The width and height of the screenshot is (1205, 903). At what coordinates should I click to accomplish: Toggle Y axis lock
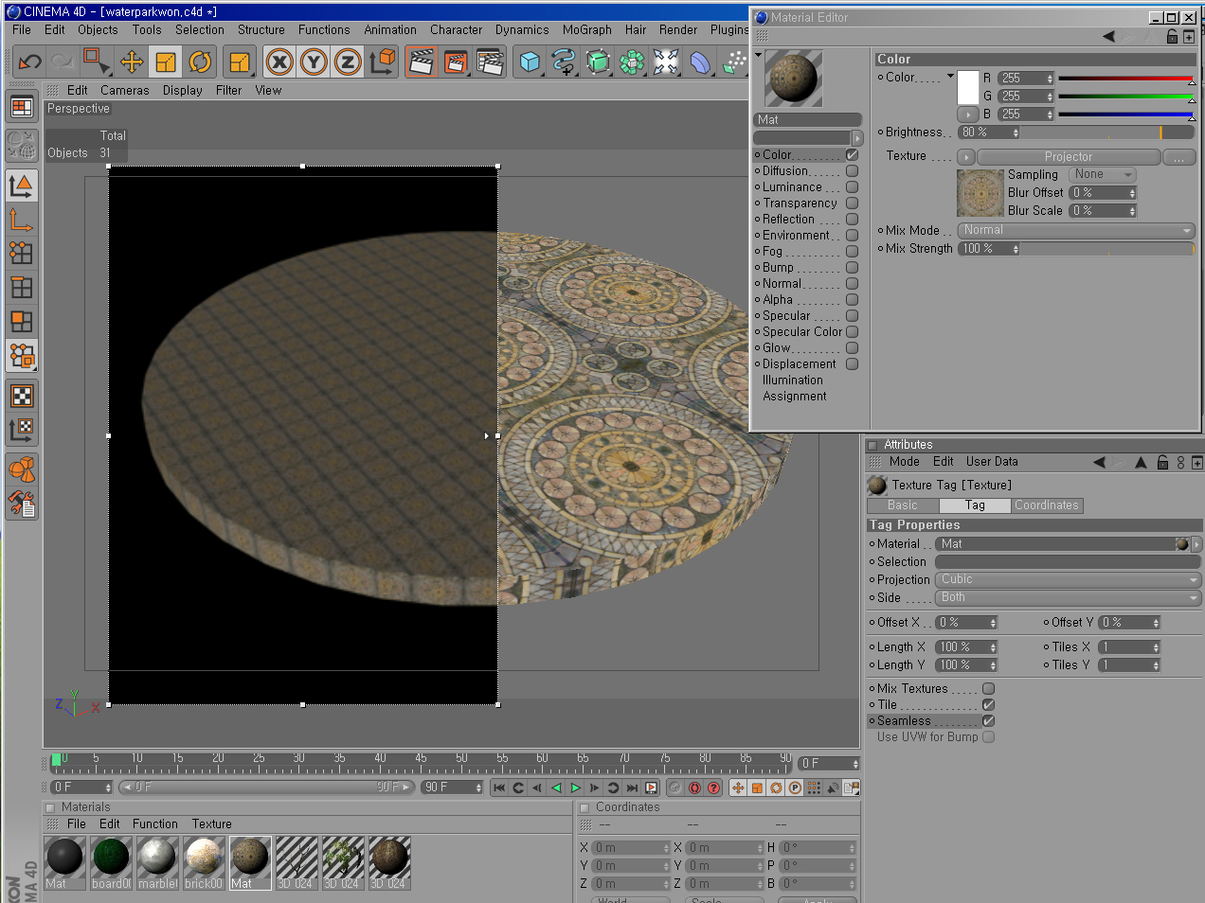click(314, 62)
